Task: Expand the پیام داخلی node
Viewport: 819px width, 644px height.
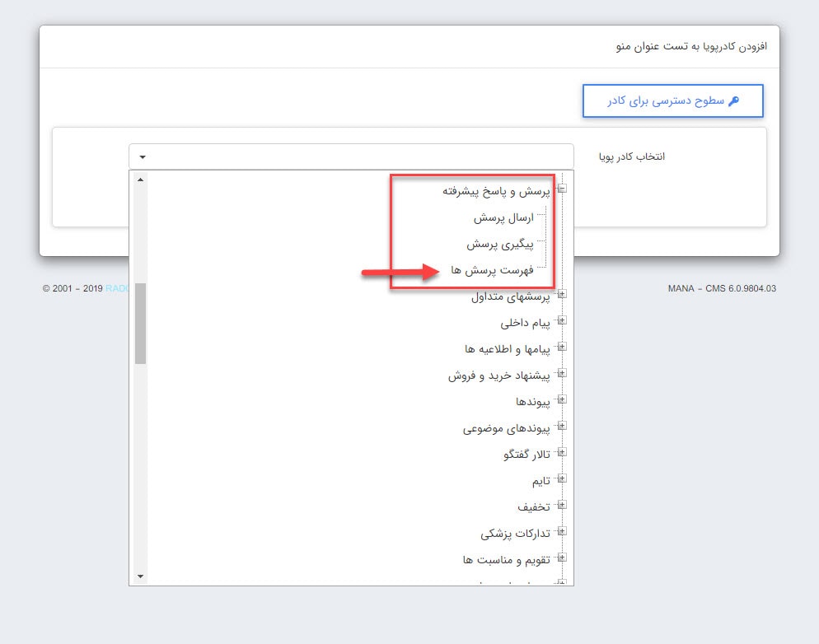Action: pos(562,320)
